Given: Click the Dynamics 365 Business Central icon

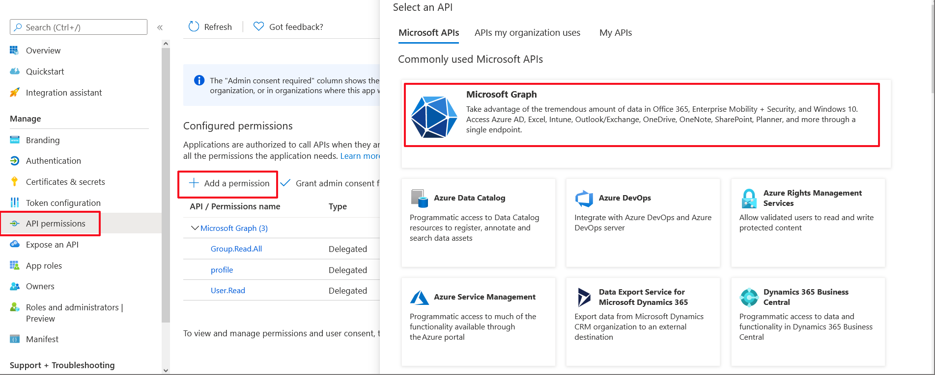Looking at the screenshot, I should click(x=749, y=298).
